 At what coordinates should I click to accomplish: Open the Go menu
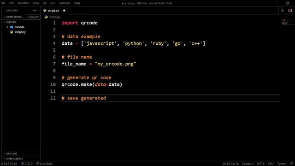45,3
